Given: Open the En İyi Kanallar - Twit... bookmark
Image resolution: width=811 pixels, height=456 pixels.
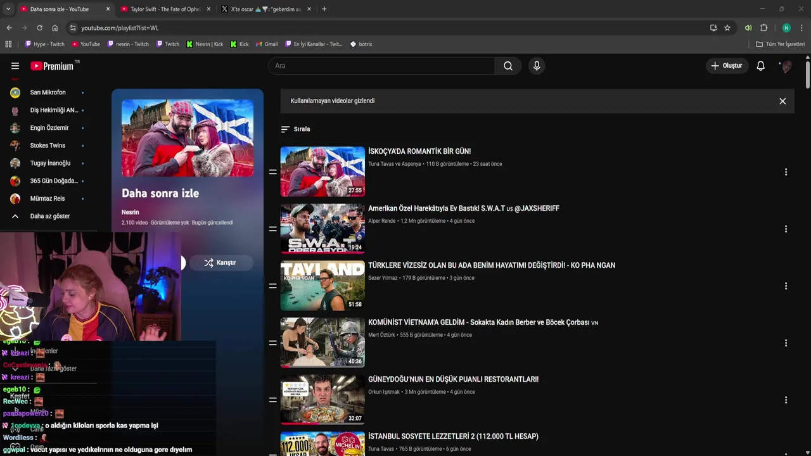Looking at the screenshot, I should click(313, 44).
